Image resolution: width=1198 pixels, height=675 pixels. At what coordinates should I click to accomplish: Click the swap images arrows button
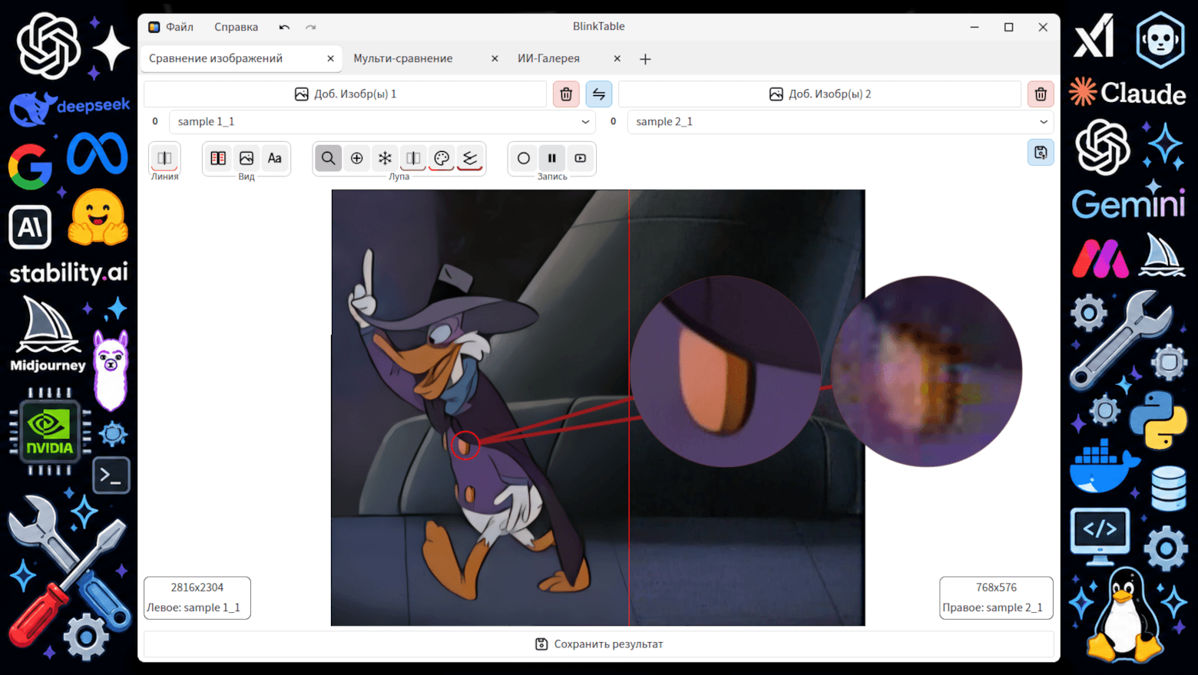tap(599, 94)
